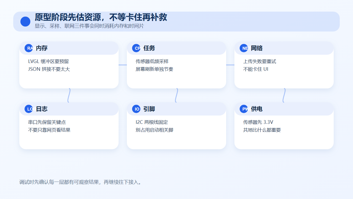The height and width of the screenshot is (199, 353).
Task: Select the 引脚 card heading
Action: [149, 109]
